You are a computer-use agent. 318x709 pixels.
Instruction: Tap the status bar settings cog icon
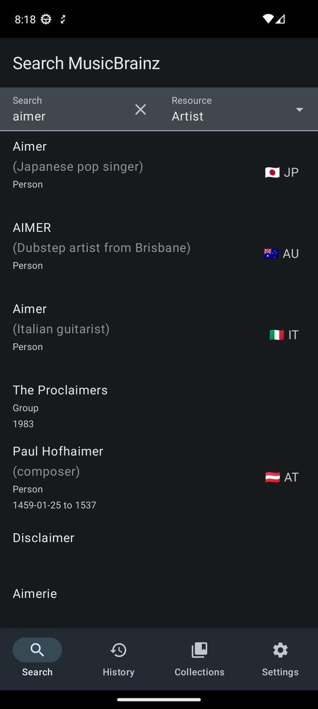point(46,19)
